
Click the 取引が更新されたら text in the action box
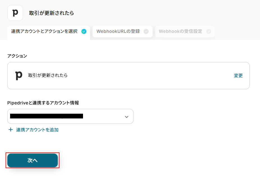click(x=48, y=76)
